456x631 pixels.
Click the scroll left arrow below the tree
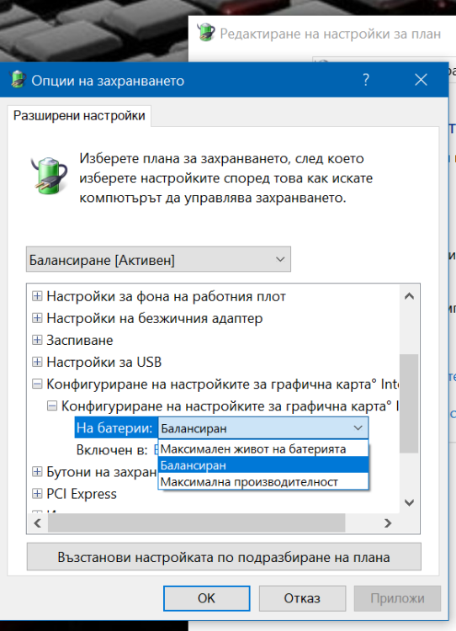(37, 523)
